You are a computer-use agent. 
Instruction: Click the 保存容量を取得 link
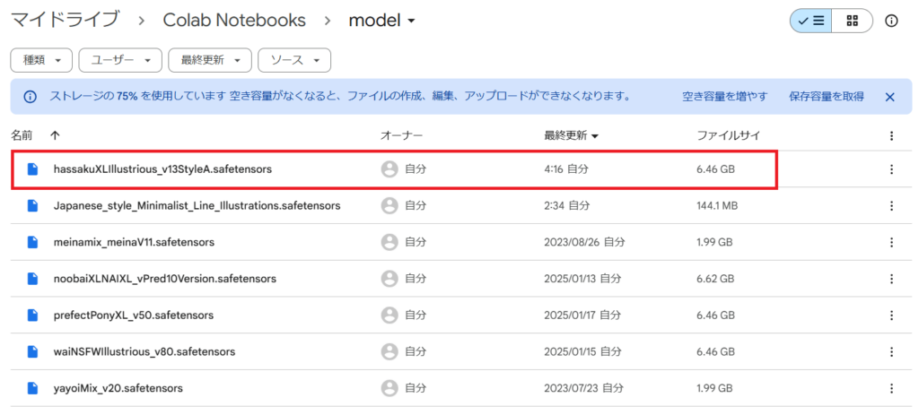(827, 97)
